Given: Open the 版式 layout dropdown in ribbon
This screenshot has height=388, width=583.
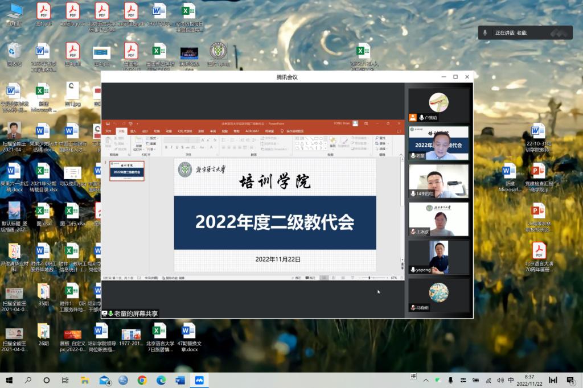Looking at the screenshot, I should pos(153,138).
